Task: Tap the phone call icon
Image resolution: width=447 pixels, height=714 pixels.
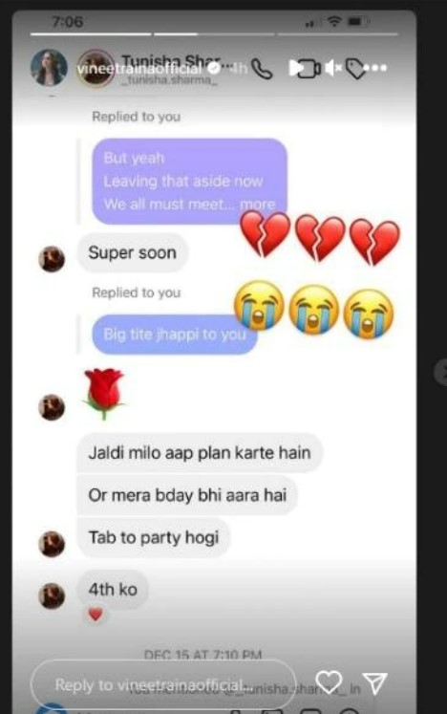Action: coord(262,69)
